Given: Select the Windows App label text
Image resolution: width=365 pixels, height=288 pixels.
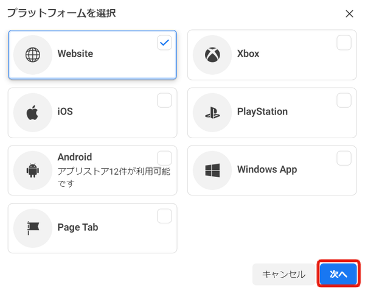Looking at the screenshot, I should point(267,169).
